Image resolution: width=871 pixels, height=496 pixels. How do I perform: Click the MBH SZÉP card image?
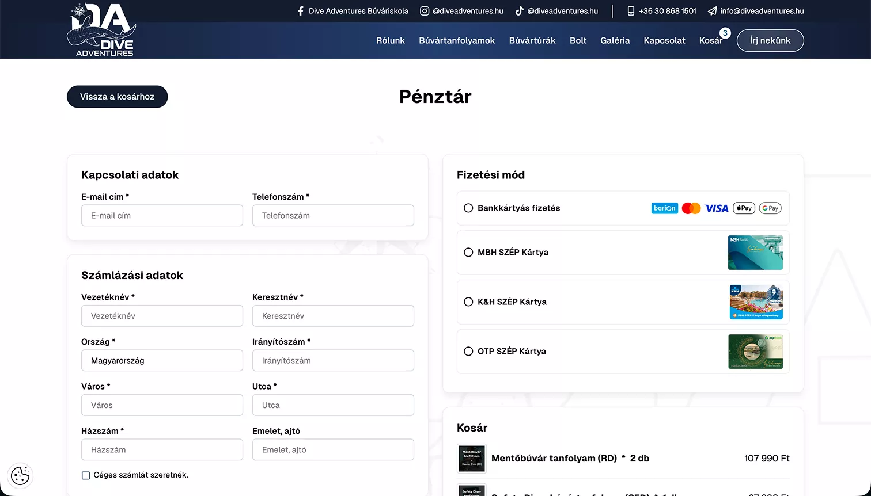coord(755,253)
